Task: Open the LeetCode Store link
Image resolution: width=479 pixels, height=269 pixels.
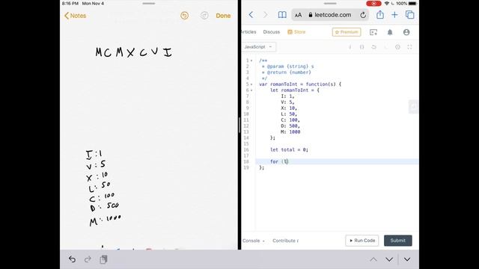Action: [x=296, y=31]
